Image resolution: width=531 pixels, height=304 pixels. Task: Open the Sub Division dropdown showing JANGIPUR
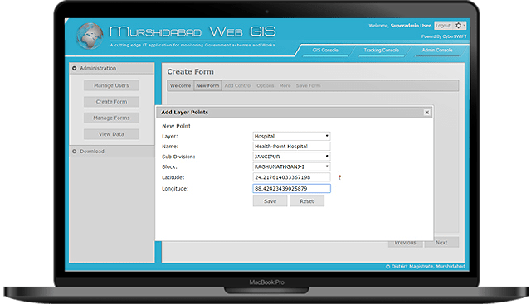tap(291, 157)
